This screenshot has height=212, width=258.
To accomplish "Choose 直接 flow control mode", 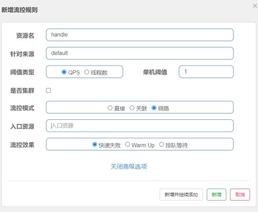I will pyautogui.click(x=110, y=108).
